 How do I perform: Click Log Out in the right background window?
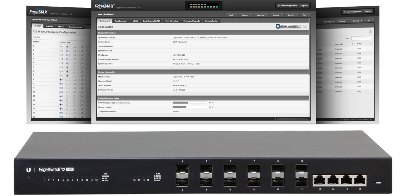click(x=368, y=11)
